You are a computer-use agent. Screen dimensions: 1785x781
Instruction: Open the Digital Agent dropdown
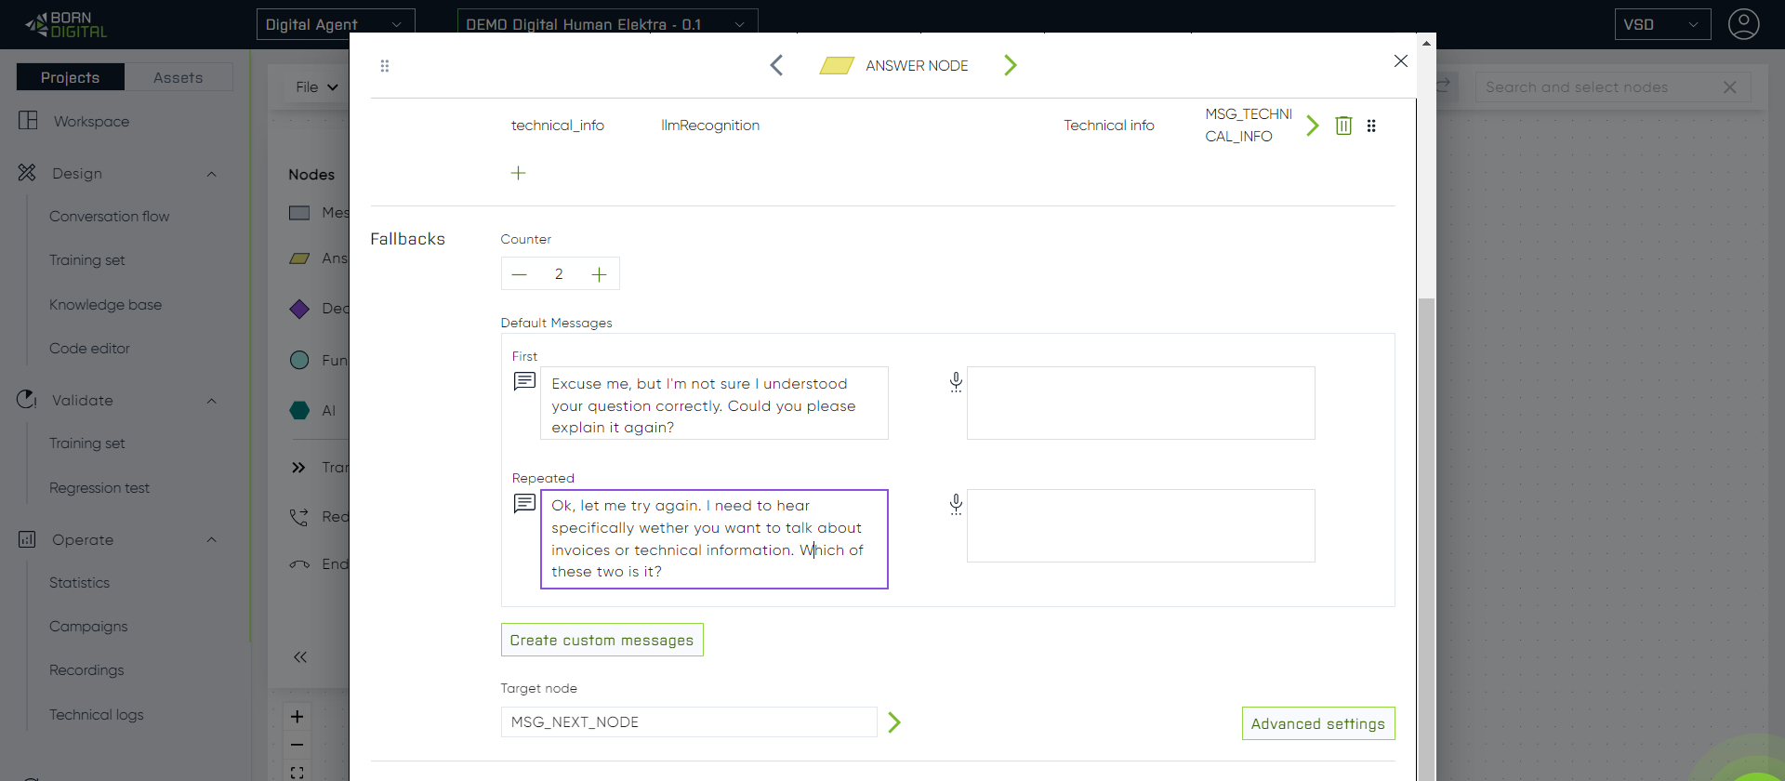336,24
